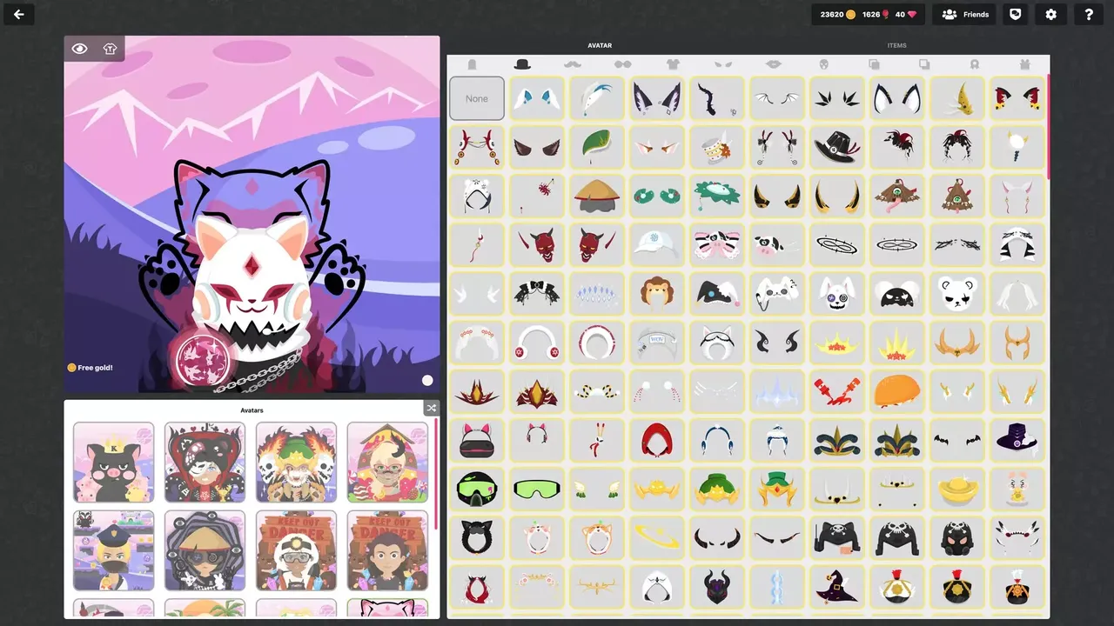The image size is (1114, 626).
Task: Open the chat shield icon
Action: 1015,14
